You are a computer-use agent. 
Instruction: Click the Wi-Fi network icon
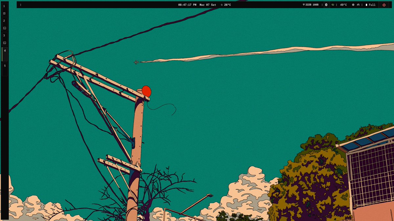tap(304, 5)
